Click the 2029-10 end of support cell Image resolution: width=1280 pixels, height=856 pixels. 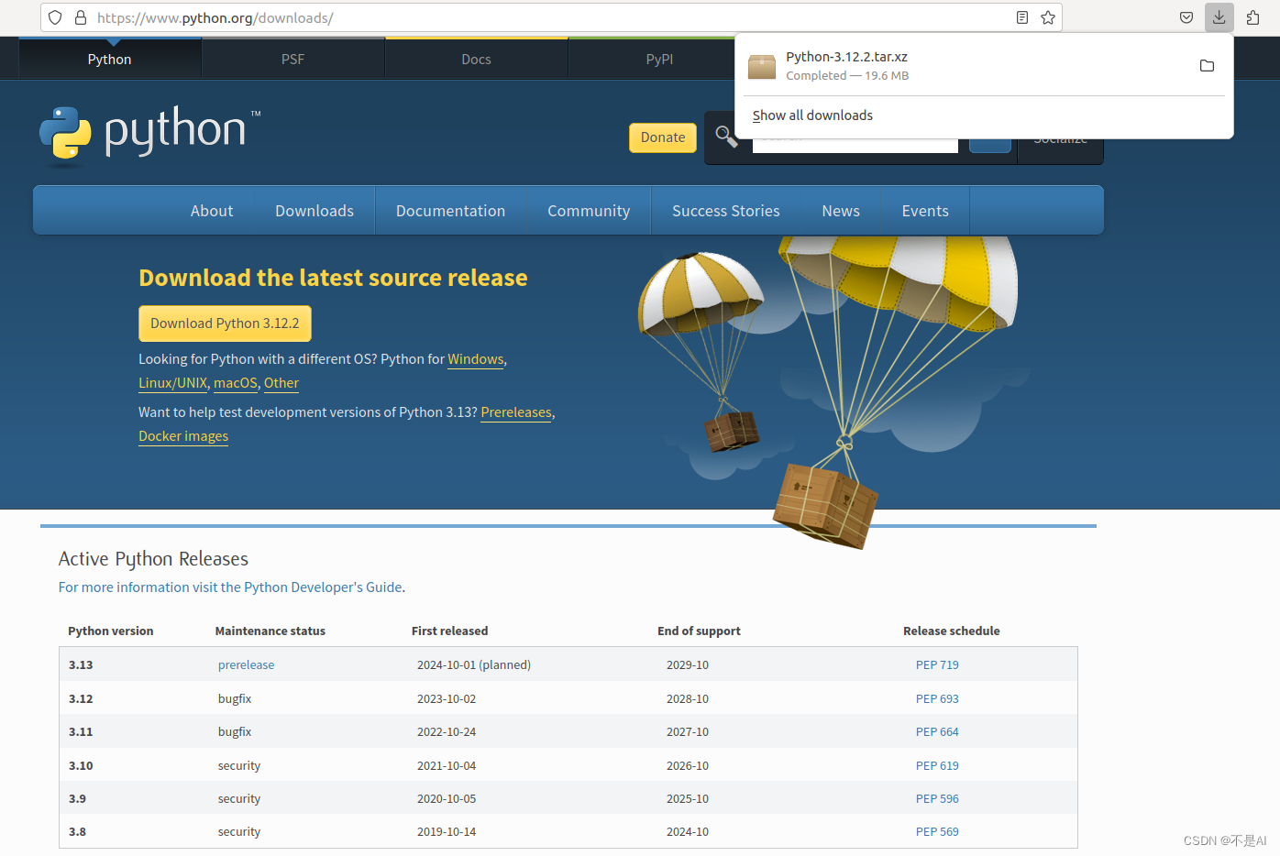click(x=688, y=665)
